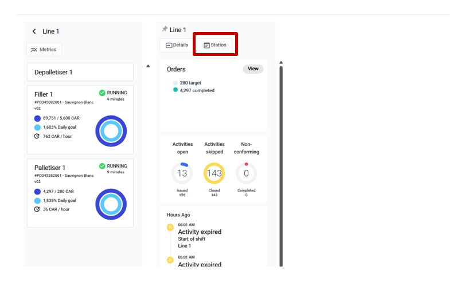Select the Details tab
Viewport: 472px width, 298px height.
pos(177,45)
